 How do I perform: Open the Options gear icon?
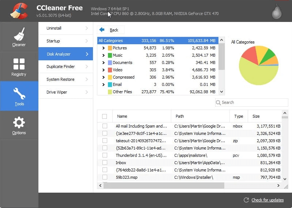19,122
